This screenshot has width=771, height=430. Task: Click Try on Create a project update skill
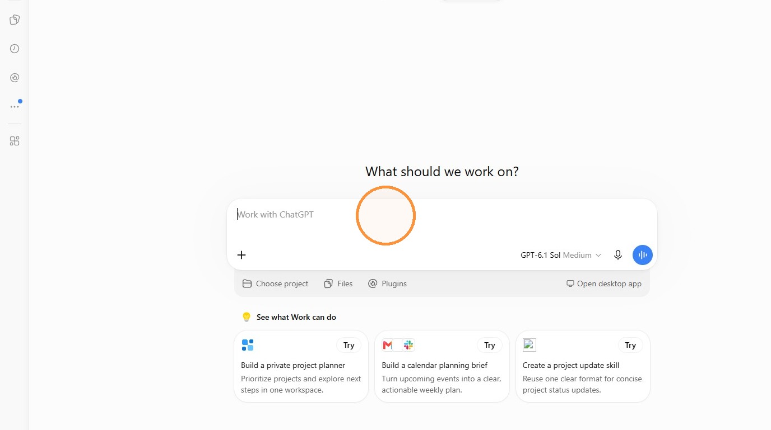[x=630, y=345]
